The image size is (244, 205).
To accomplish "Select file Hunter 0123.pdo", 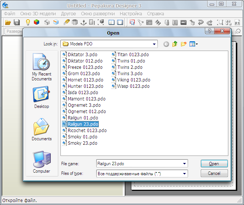I will click(x=83, y=86).
